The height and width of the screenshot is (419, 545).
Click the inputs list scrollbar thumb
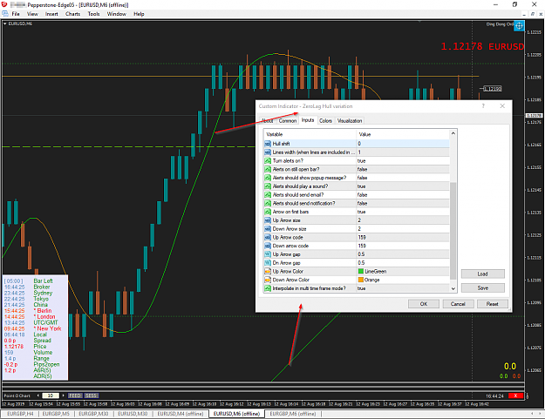coord(453,231)
